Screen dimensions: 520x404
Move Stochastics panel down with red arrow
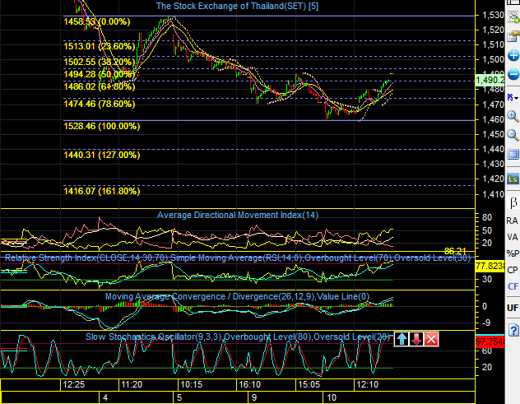click(416, 339)
